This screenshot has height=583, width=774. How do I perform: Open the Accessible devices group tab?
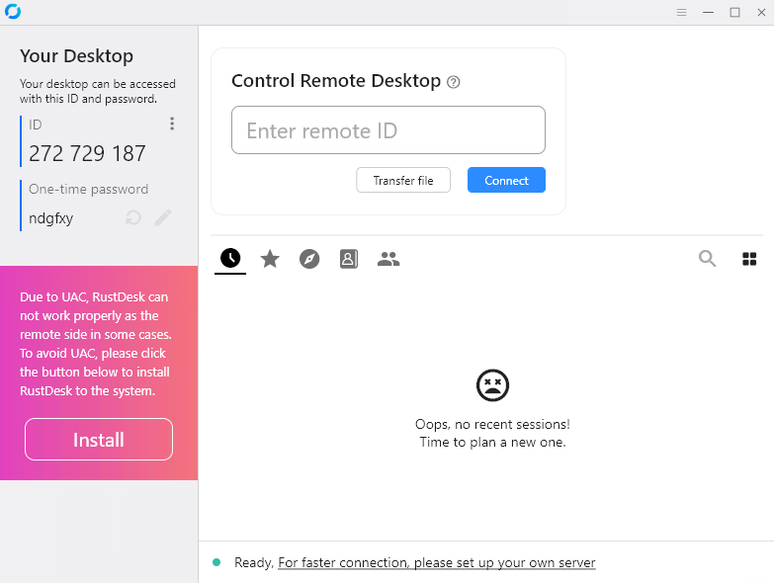pyautogui.click(x=388, y=259)
